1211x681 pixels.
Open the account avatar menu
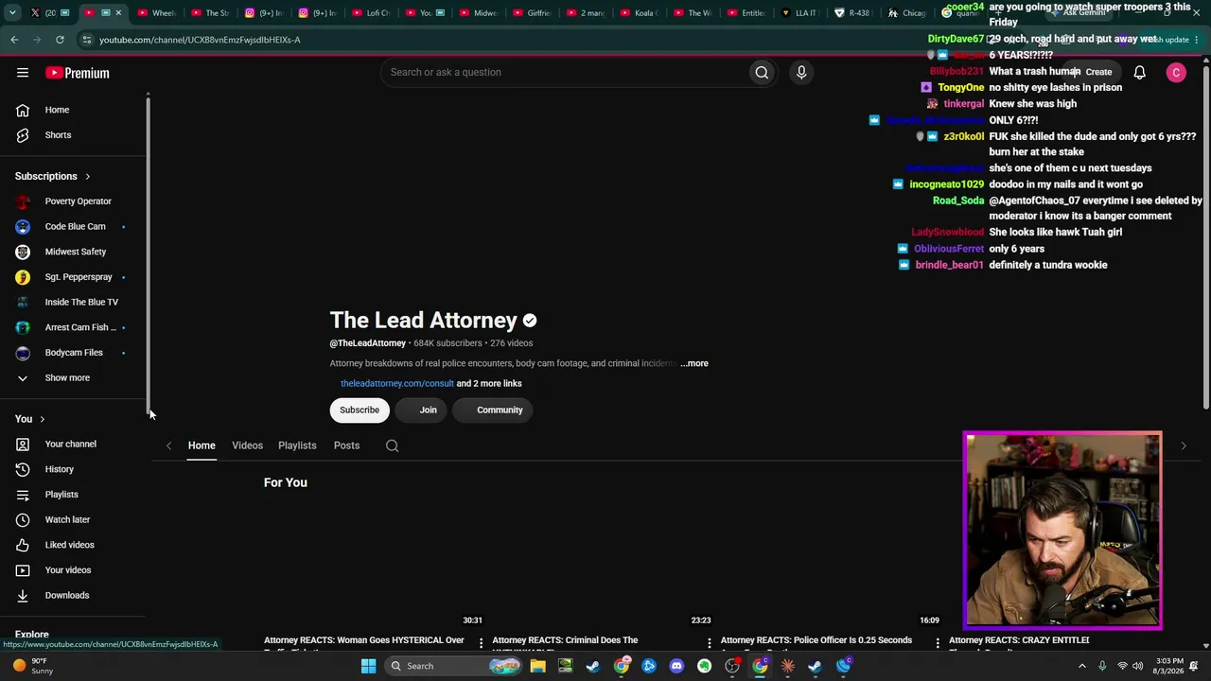(x=1176, y=73)
